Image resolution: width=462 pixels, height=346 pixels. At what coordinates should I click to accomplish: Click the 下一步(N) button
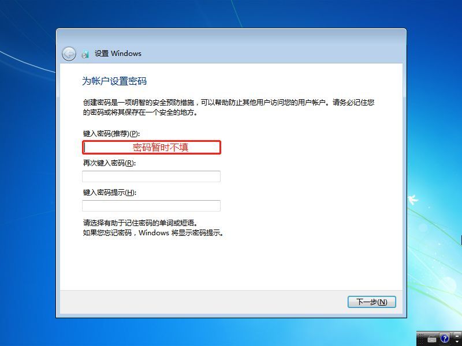371,302
